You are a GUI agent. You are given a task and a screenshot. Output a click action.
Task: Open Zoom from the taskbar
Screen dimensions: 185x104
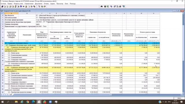point(50,102)
